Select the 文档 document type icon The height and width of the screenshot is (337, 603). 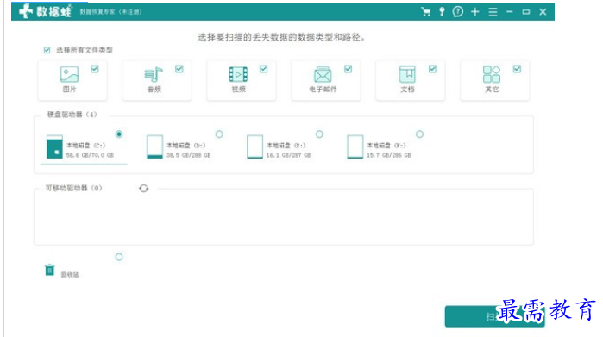coord(407,74)
